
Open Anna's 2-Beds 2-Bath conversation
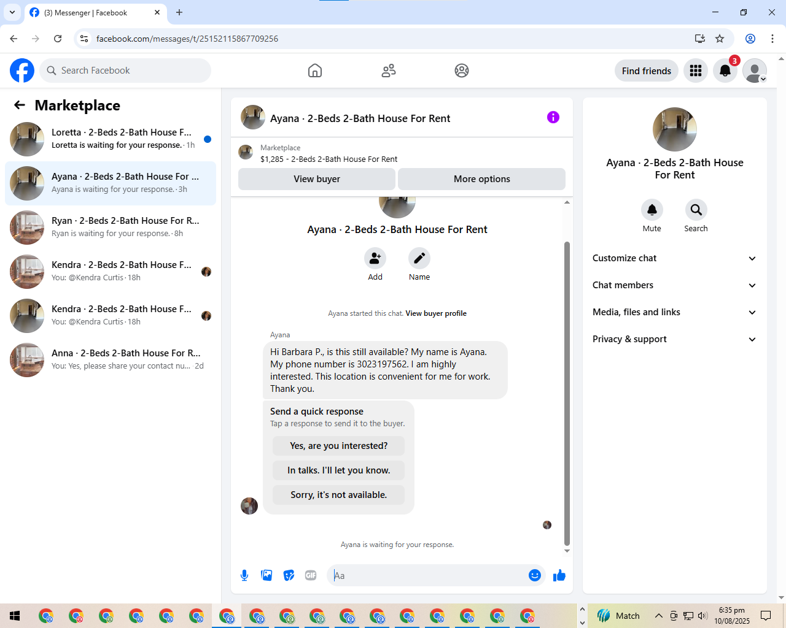[x=111, y=360]
